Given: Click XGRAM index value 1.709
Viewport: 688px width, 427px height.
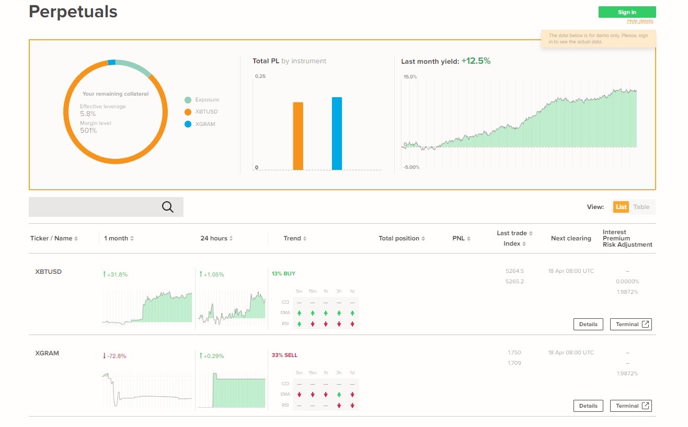Looking at the screenshot, I should (514, 363).
